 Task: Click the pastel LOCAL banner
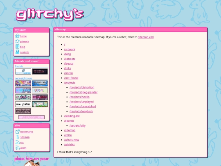click(40, 90)
